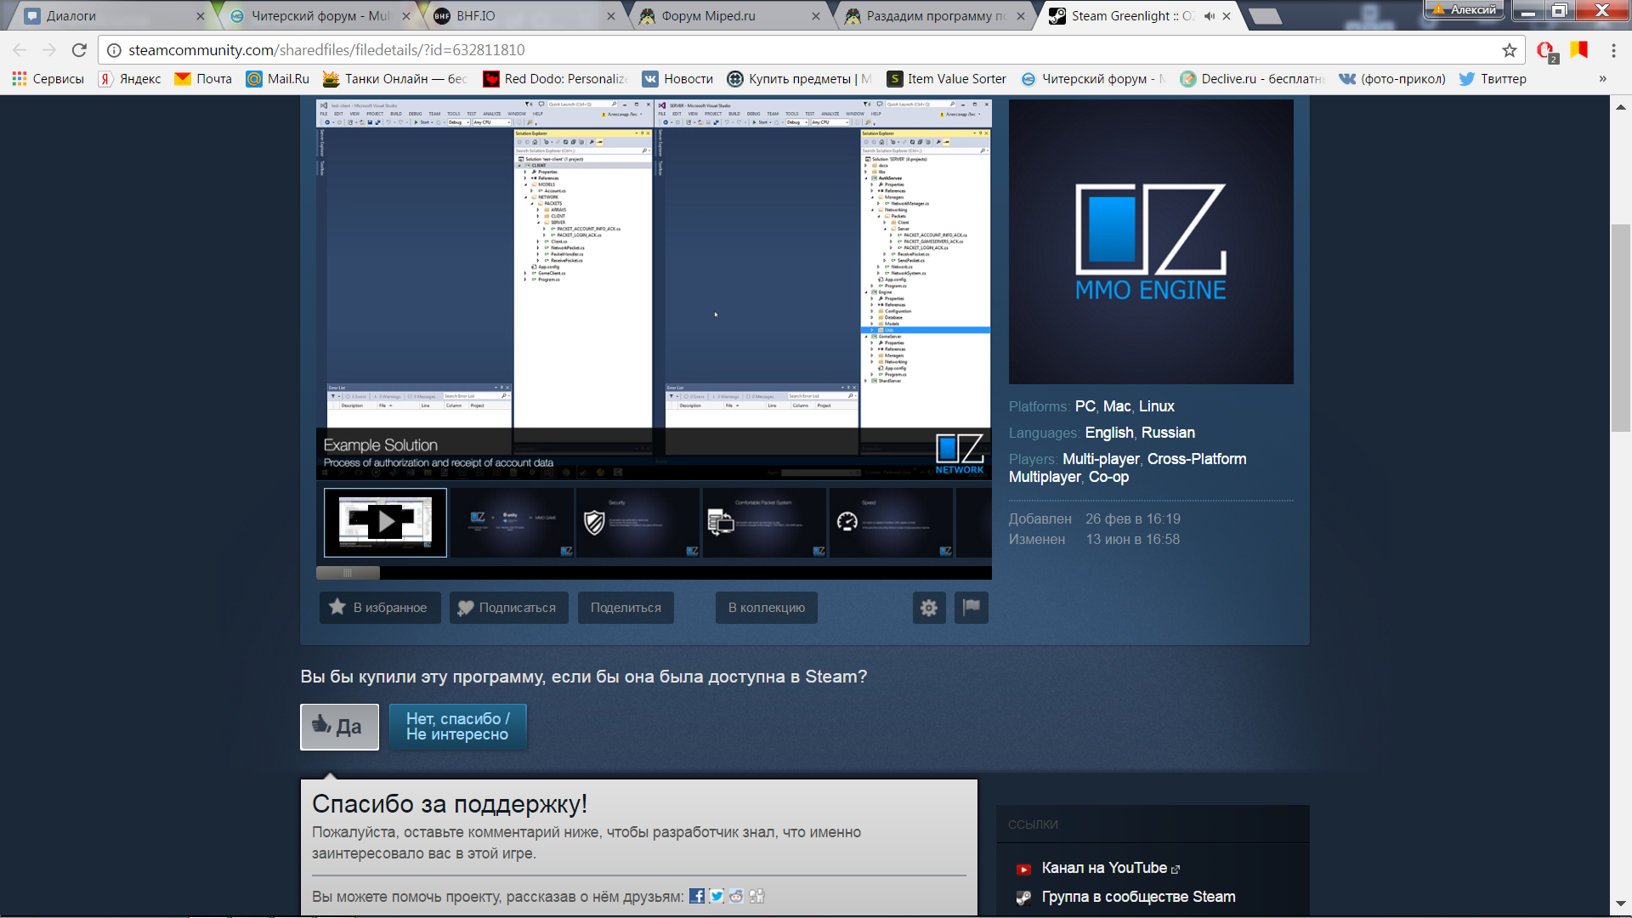The image size is (1632, 918).
Task: Vote Да with thumbs up
Action: pos(339,727)
